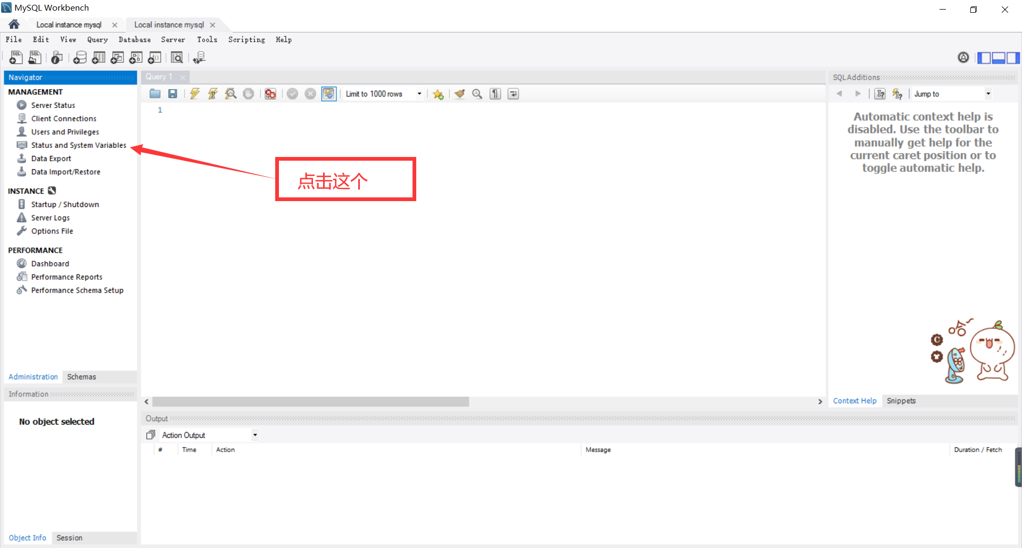
Task: Open Status and System Variables
Action: coord(78,145)
